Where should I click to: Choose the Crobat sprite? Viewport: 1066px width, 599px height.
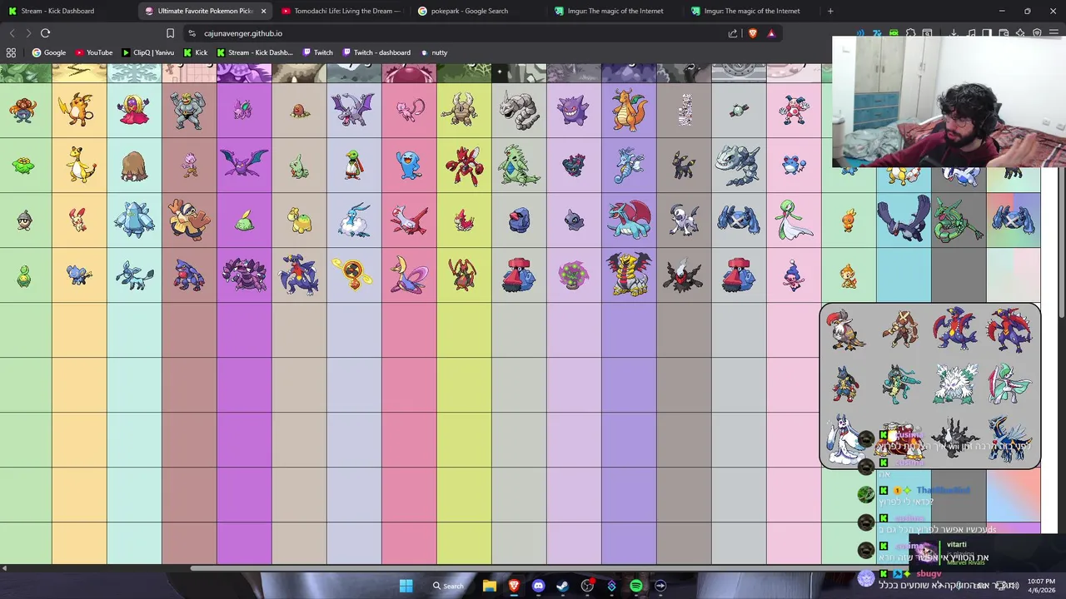pos(244,164)
